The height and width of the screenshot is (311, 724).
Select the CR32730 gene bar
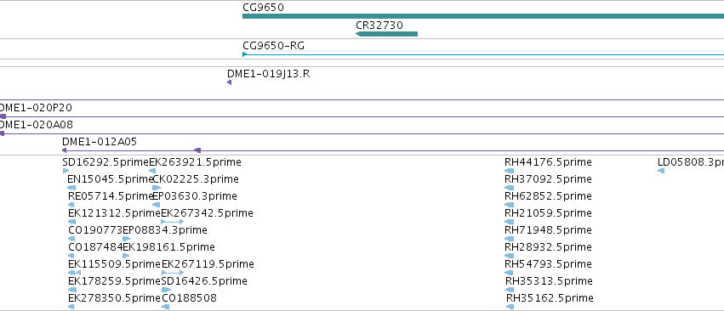point(386,34)
